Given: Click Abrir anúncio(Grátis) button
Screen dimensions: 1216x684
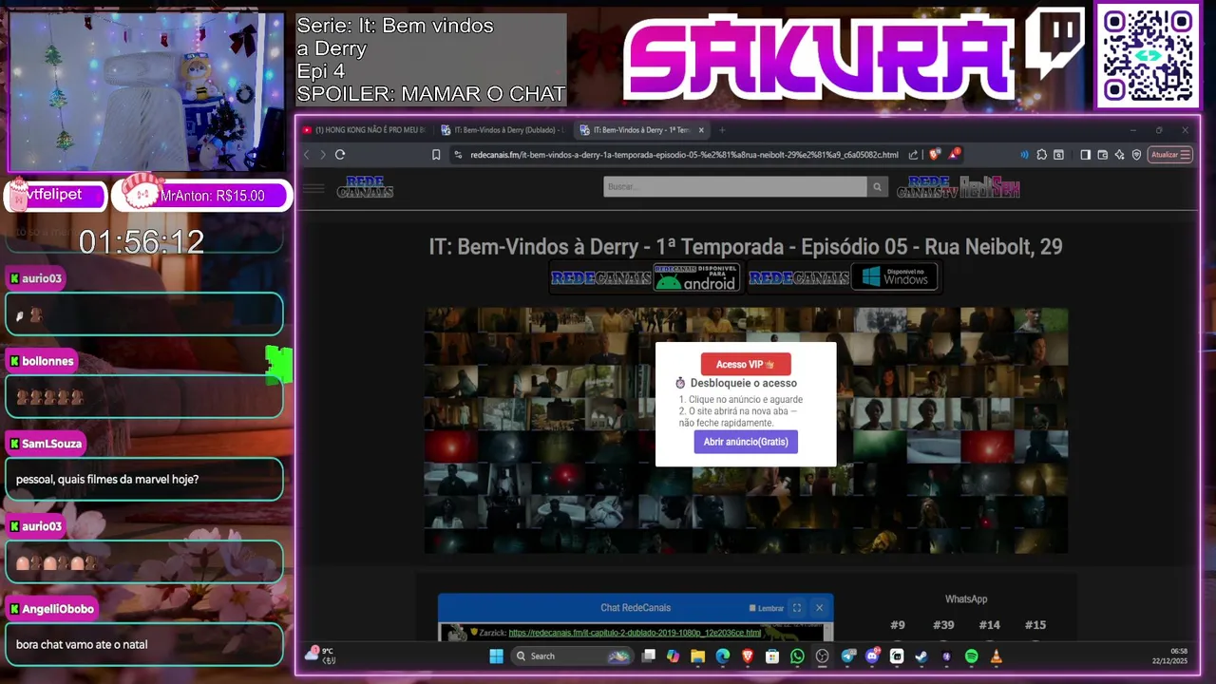Looking at the screenshot, I should (746, 442).
